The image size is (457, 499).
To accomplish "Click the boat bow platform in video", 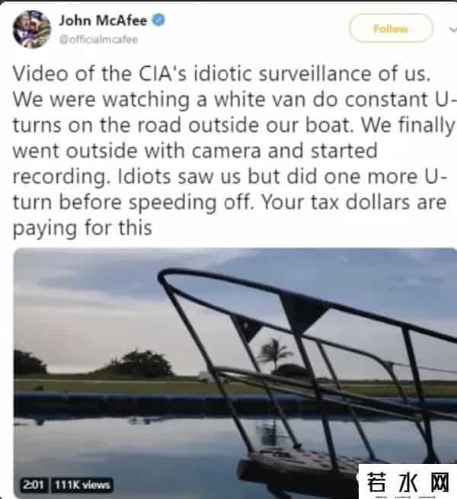I will point(299,471).
